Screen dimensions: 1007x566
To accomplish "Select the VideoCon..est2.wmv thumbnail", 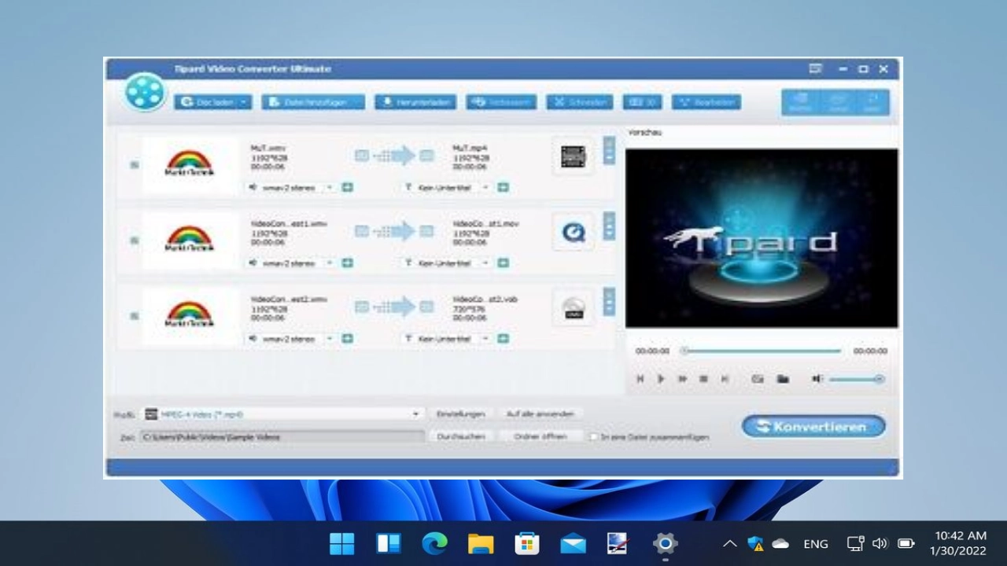I will pos(190,315).
